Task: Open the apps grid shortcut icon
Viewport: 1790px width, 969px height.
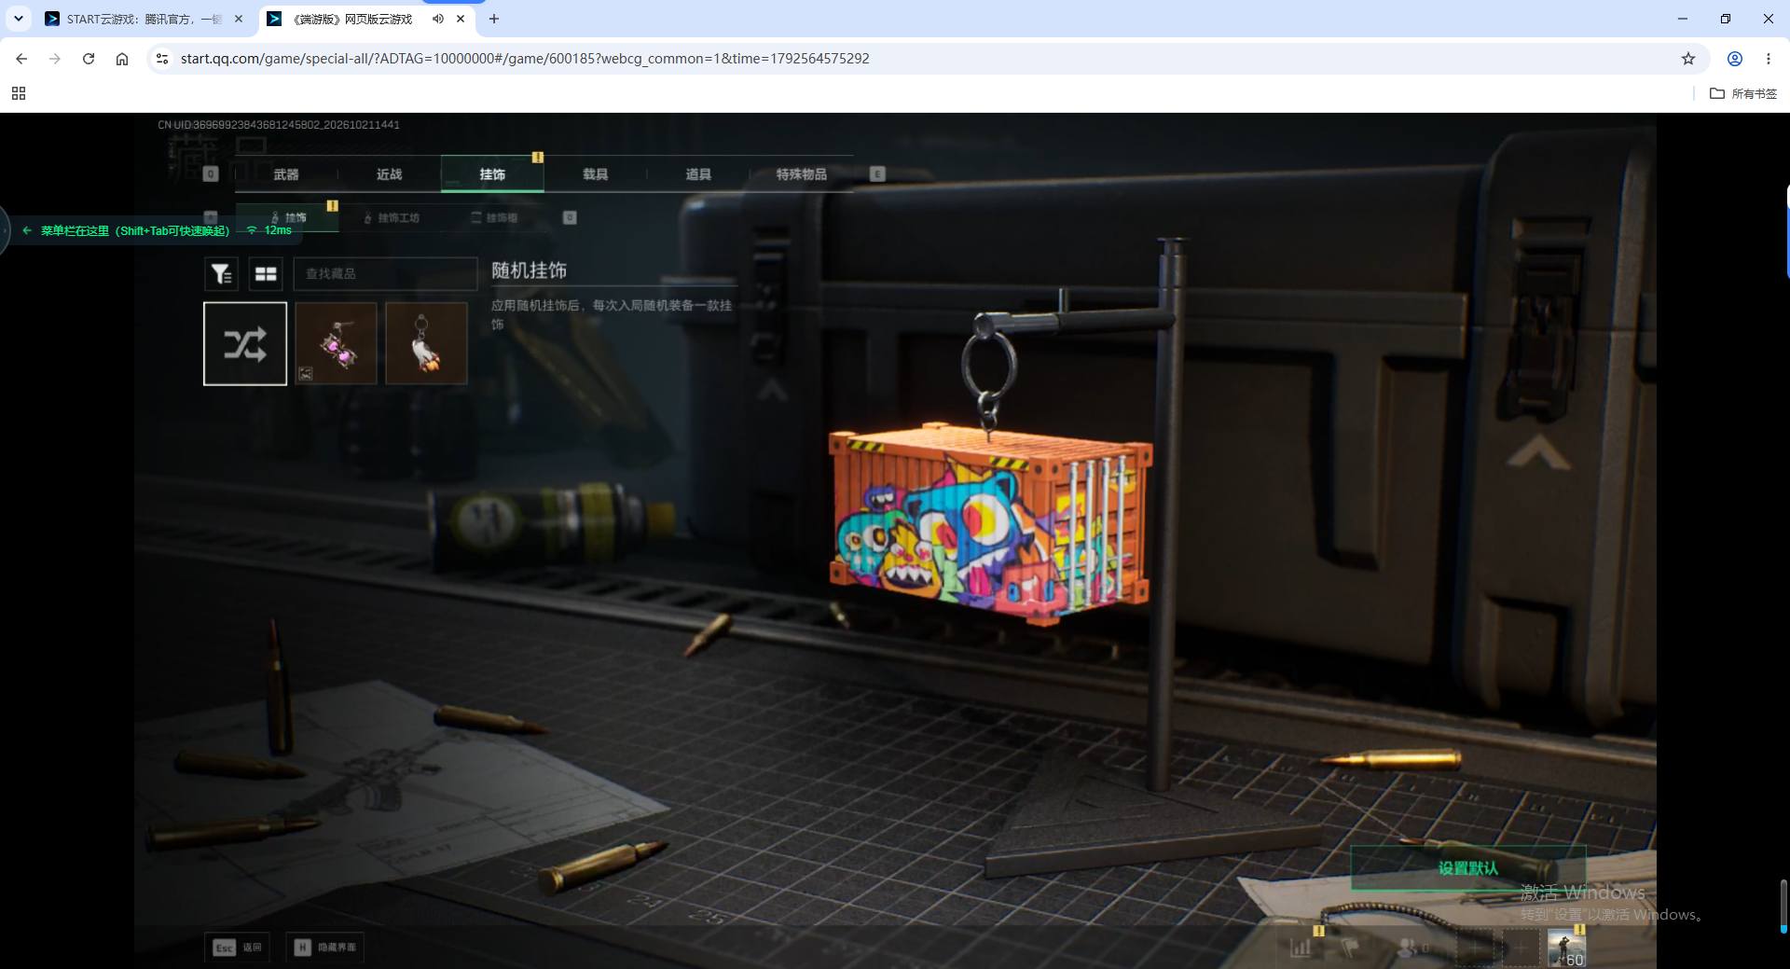Action: [x=19, y=93]
